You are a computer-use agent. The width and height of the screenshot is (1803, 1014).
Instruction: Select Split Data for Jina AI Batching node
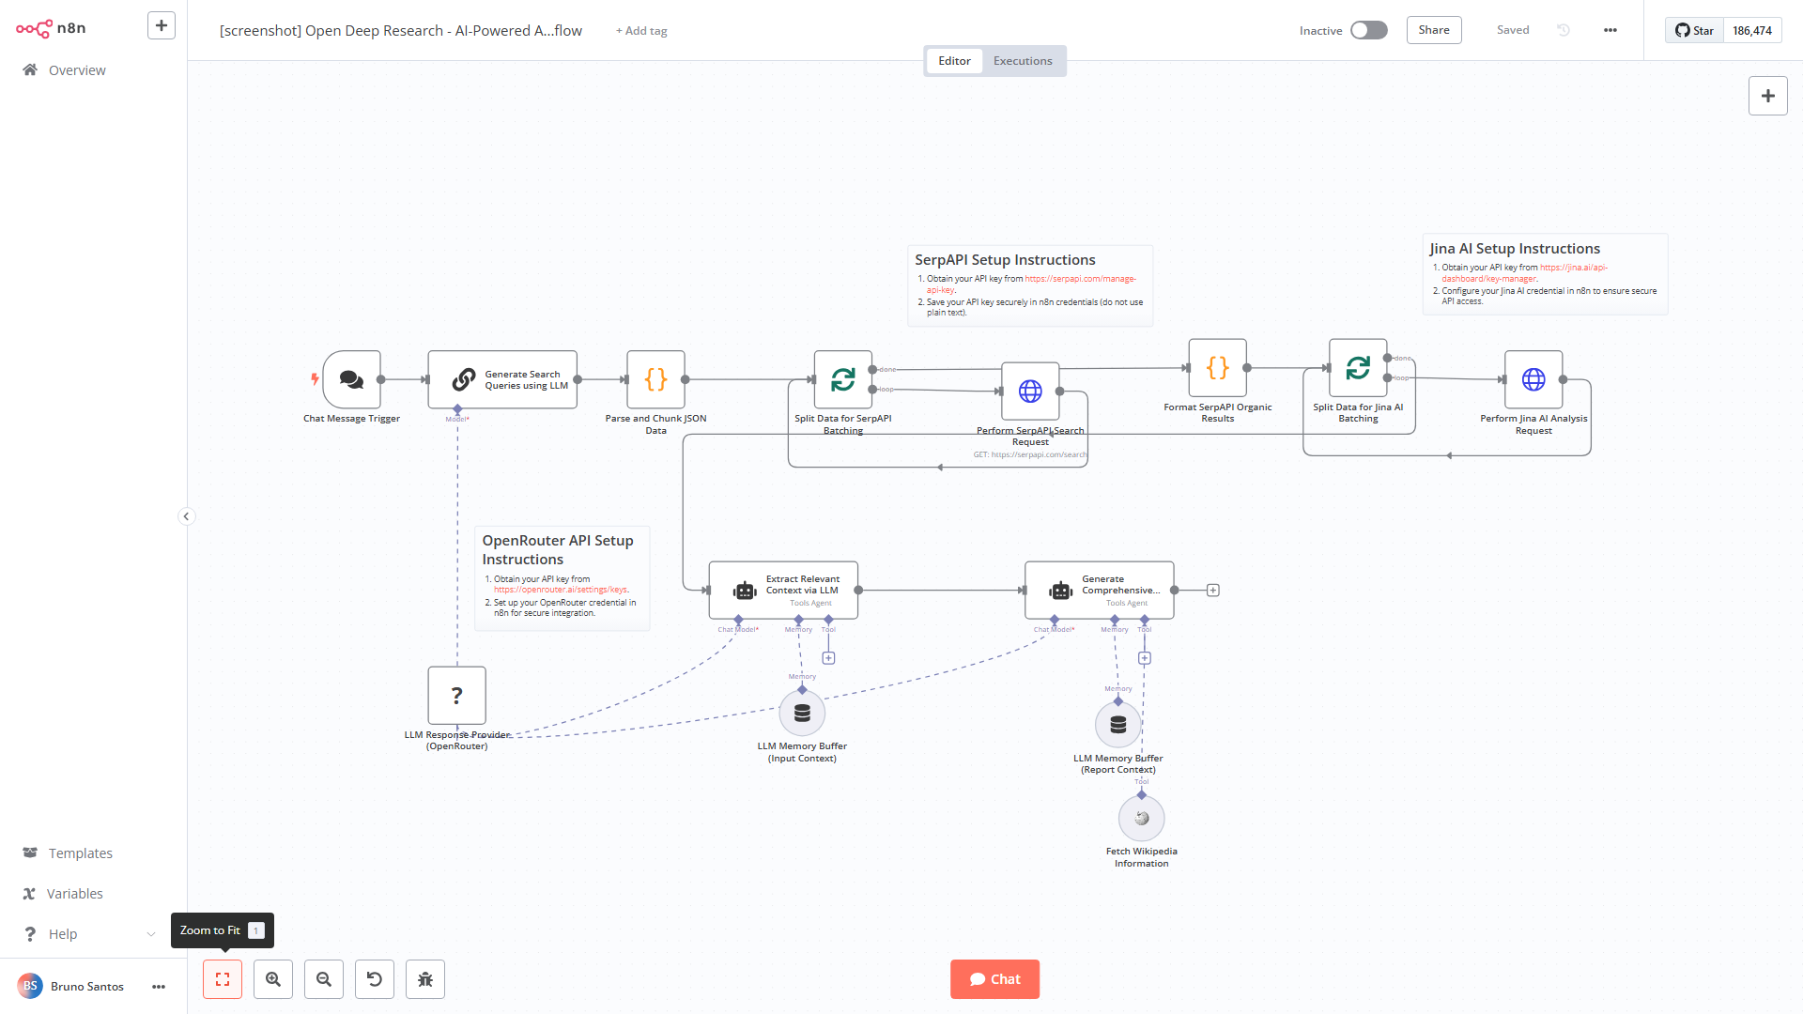click(1358, 368)
